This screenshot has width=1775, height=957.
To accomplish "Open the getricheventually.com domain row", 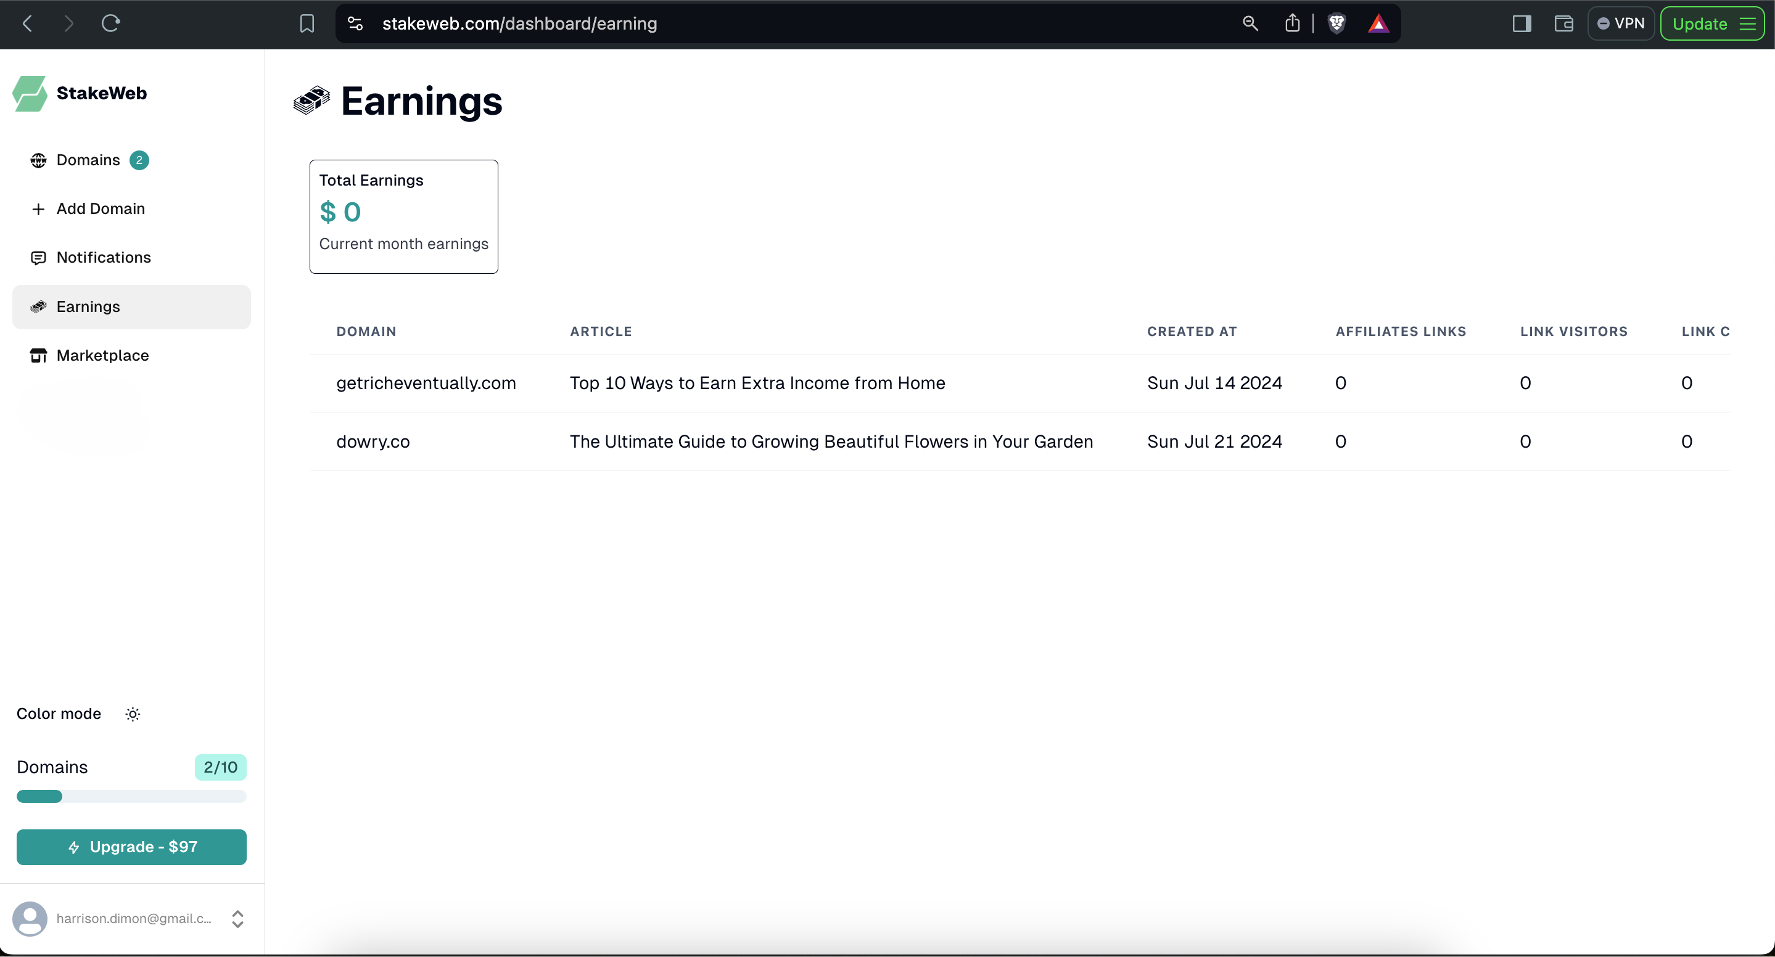I will 426,384.
